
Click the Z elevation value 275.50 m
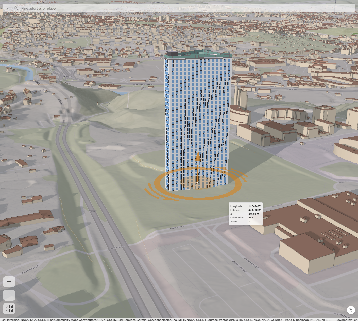click(x=253, y=214)
